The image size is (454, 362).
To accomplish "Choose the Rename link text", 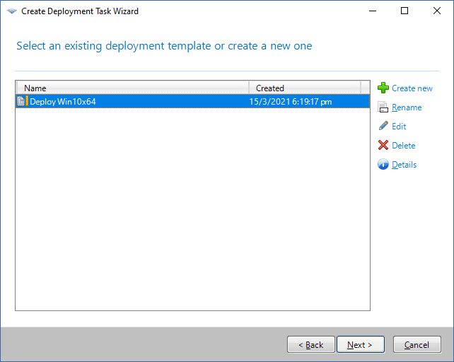I will (x=407, y=107).
